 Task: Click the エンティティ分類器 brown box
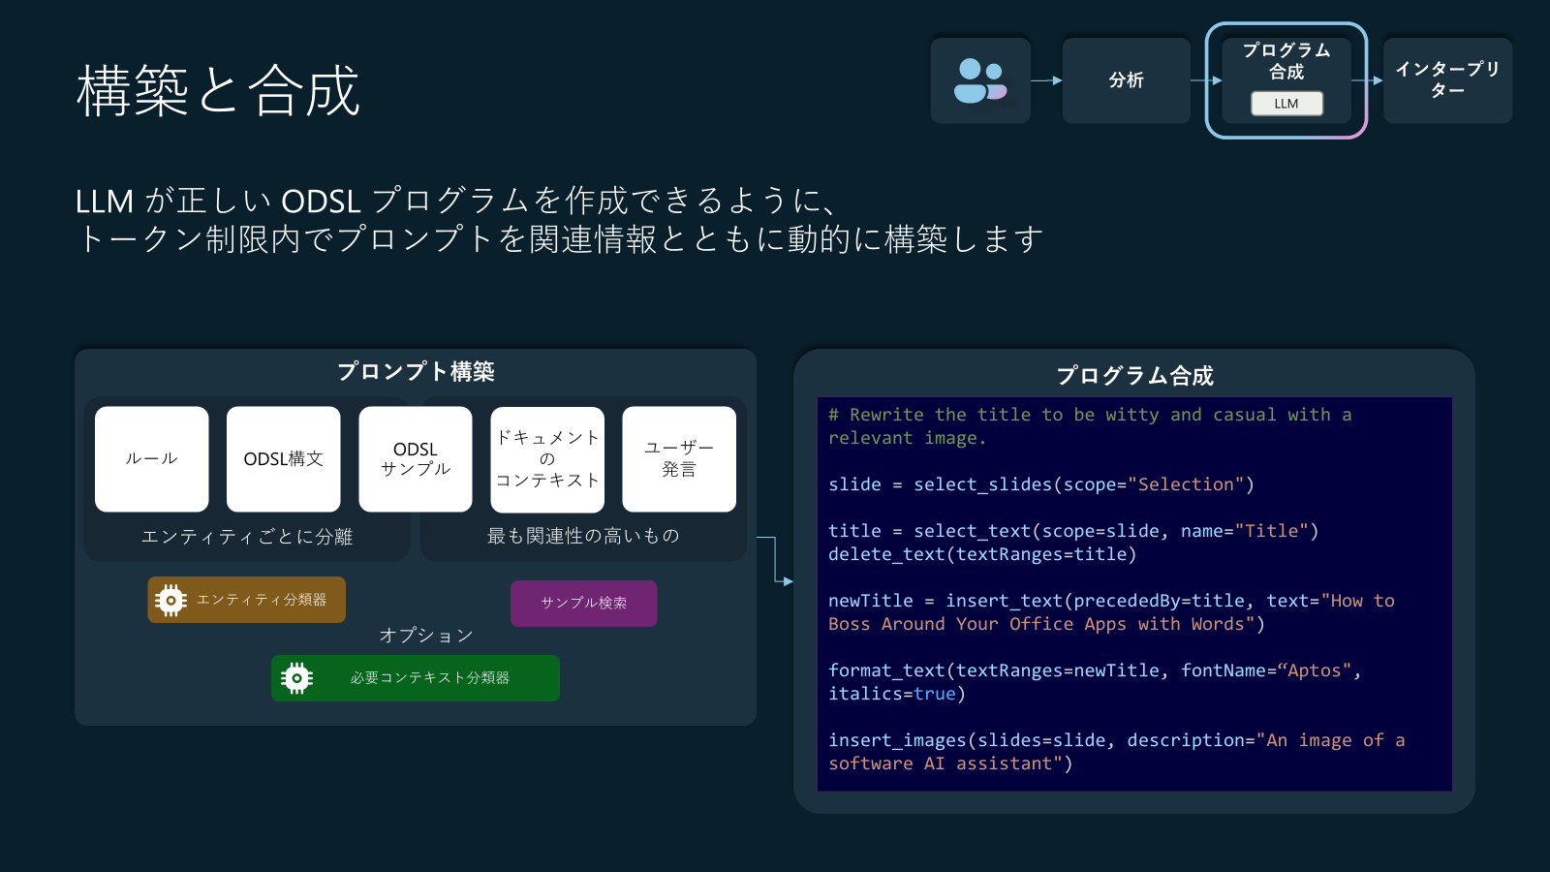pyautogui.click(x=246, y=600)
